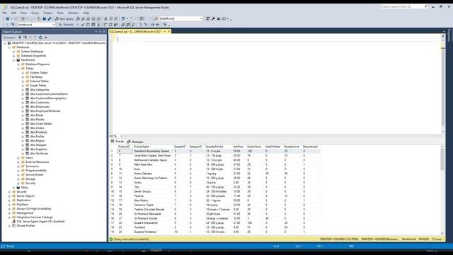The height and width of the screenshot is (255, 453).
Task: Switch to the Results tab
Action: (117, 142)
